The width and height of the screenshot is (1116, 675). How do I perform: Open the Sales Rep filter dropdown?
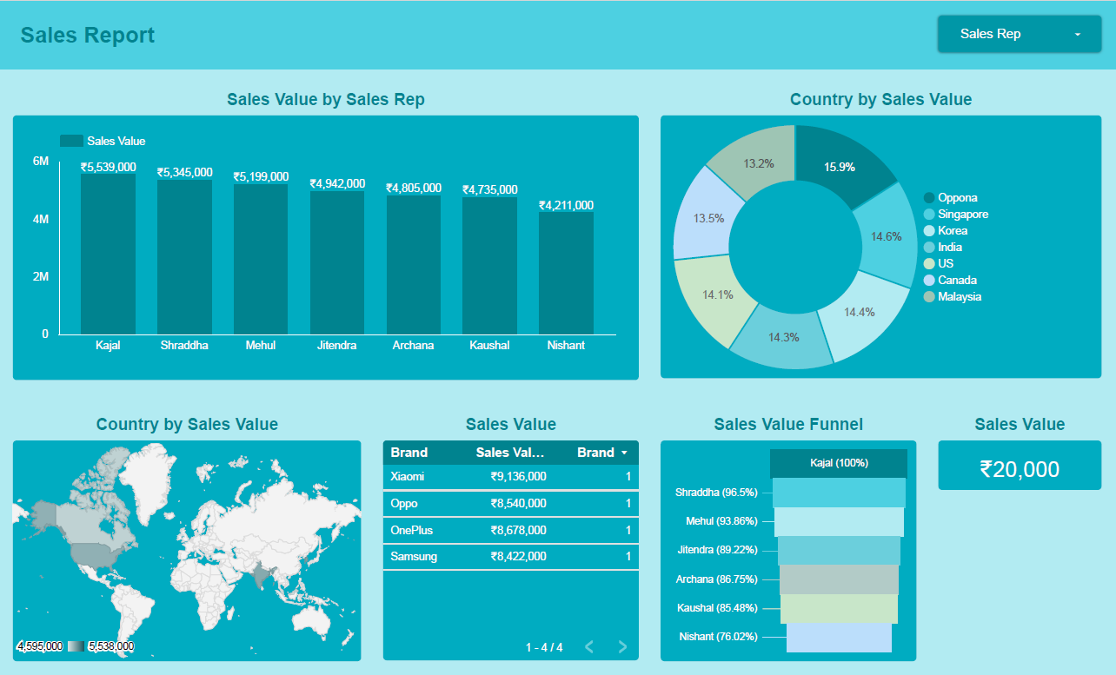pyautogui.click(x=1020, y=34)
